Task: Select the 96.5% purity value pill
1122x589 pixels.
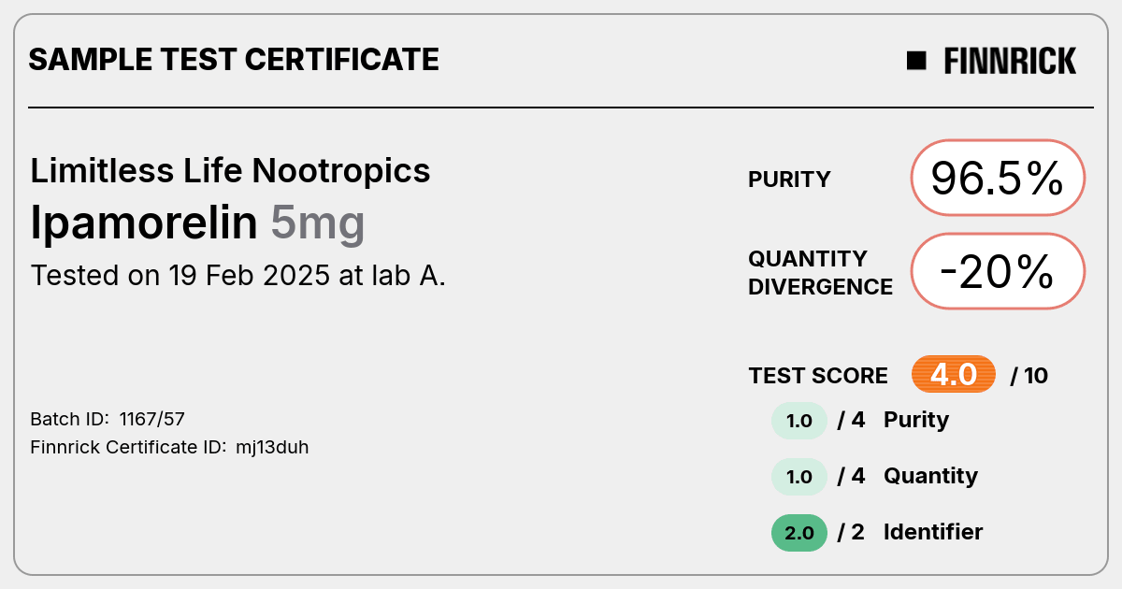Action: (998, 178)
